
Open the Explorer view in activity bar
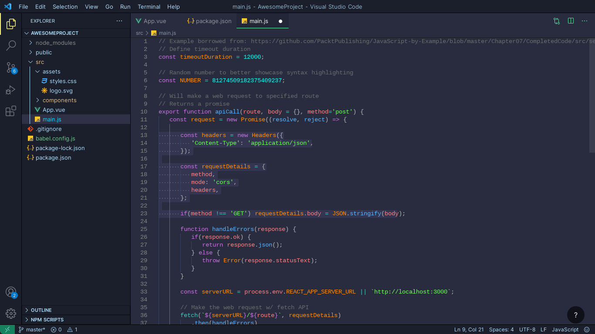pos(11,24)
